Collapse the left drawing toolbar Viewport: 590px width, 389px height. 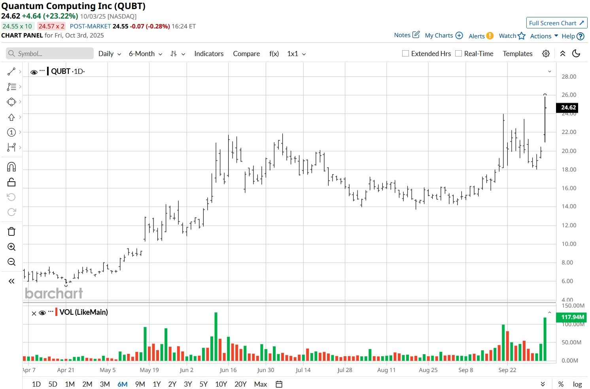pyautogui.click(x=11, y=281)
